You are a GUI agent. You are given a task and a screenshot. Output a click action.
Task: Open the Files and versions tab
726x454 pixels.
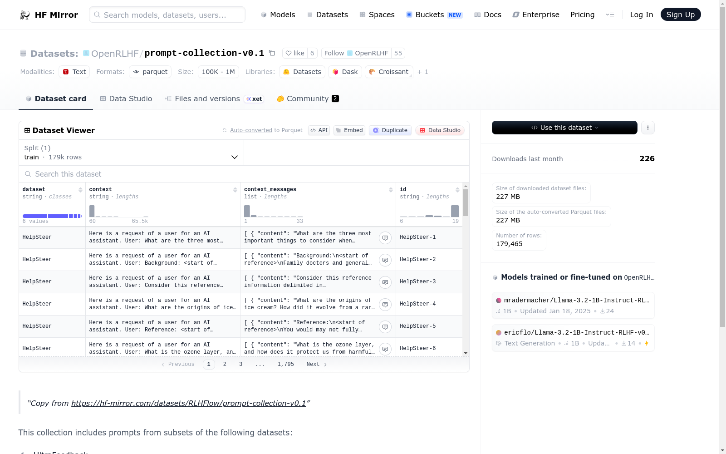(x=214, y=99)
